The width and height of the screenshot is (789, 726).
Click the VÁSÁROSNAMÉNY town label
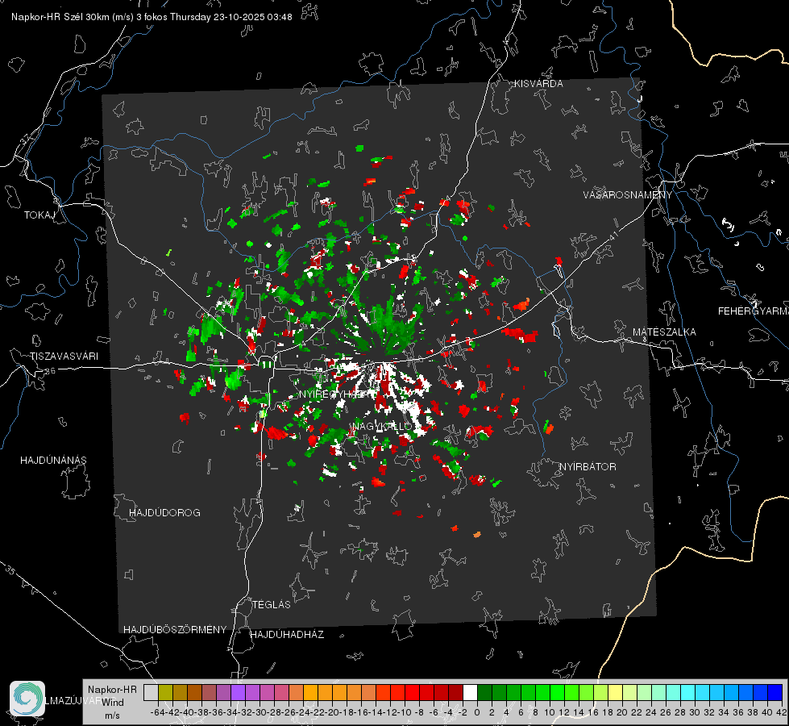pyautogui.click(x=628, y=195)
